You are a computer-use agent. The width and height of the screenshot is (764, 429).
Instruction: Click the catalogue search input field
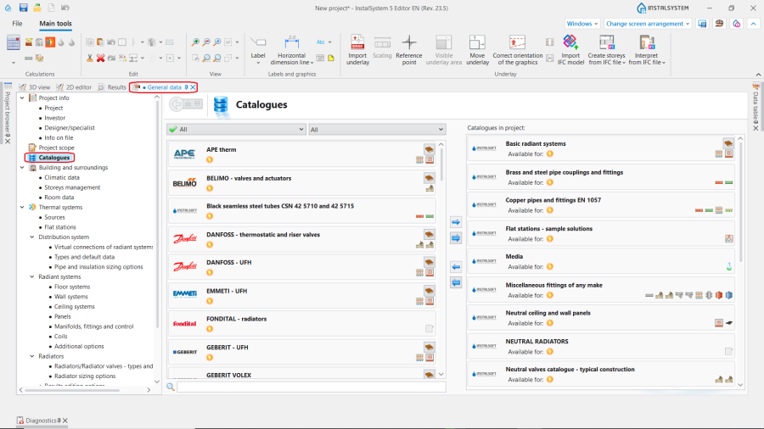(312, 387)
